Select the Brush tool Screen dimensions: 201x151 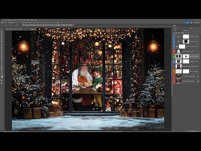click(x=2, y=44)
